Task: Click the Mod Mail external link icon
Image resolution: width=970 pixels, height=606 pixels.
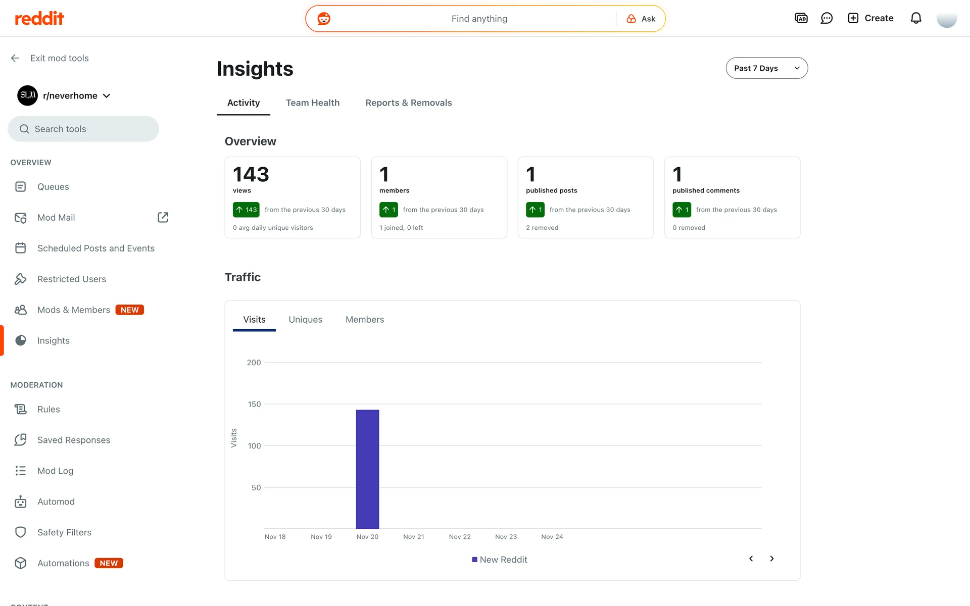Action: (163, 217)
